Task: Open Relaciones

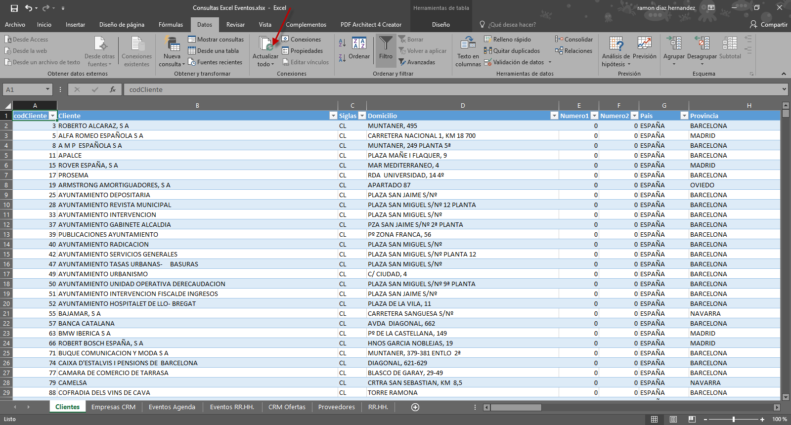Action: (x=573, y=51)
